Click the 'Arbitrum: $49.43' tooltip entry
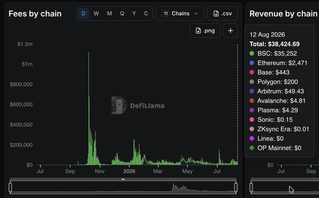The image size is (319, 198). pos(281,91)
